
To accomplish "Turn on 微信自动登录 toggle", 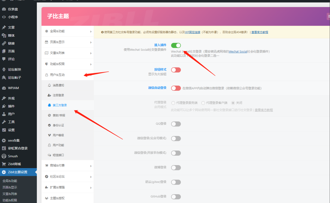I will [x=176, y=88].
